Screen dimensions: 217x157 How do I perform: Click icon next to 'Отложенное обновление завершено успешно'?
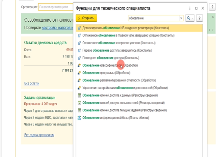(x=79, y=43)
